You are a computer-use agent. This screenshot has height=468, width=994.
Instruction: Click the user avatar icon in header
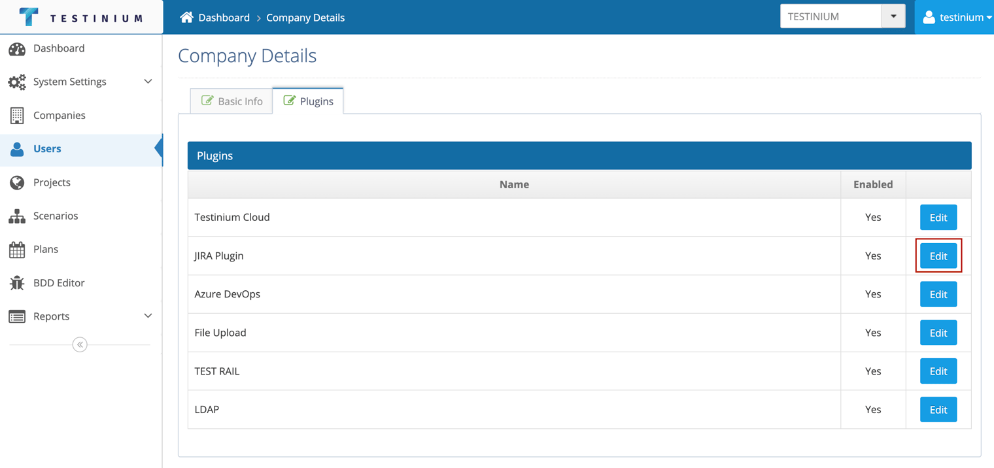929,18
